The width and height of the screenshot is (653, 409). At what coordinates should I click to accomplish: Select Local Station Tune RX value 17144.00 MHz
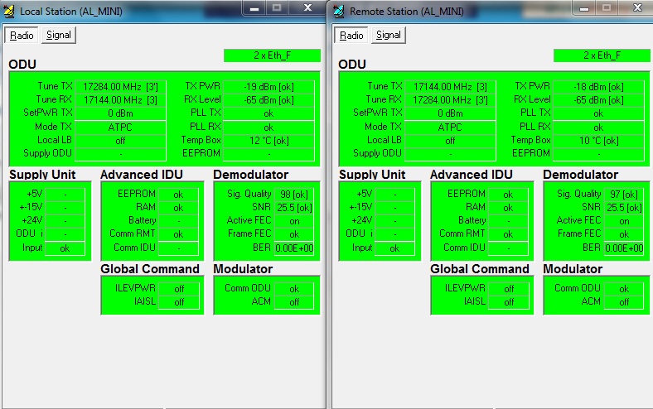point(120,100)
